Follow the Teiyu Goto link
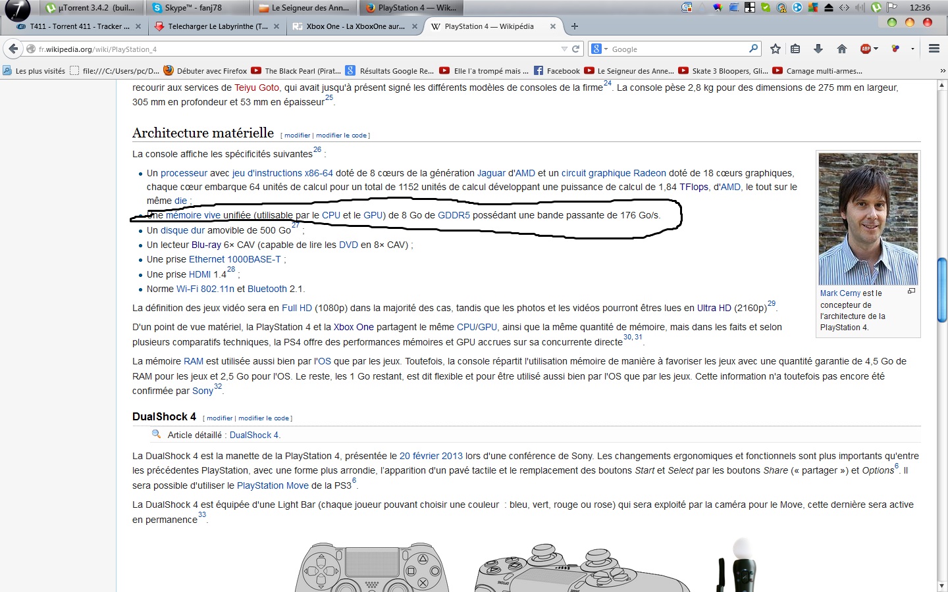 click(257, 87)
